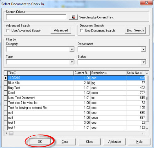Click the Serial No. column filter icon
This screenshot has height=148, width=154.
coord(141,73)
